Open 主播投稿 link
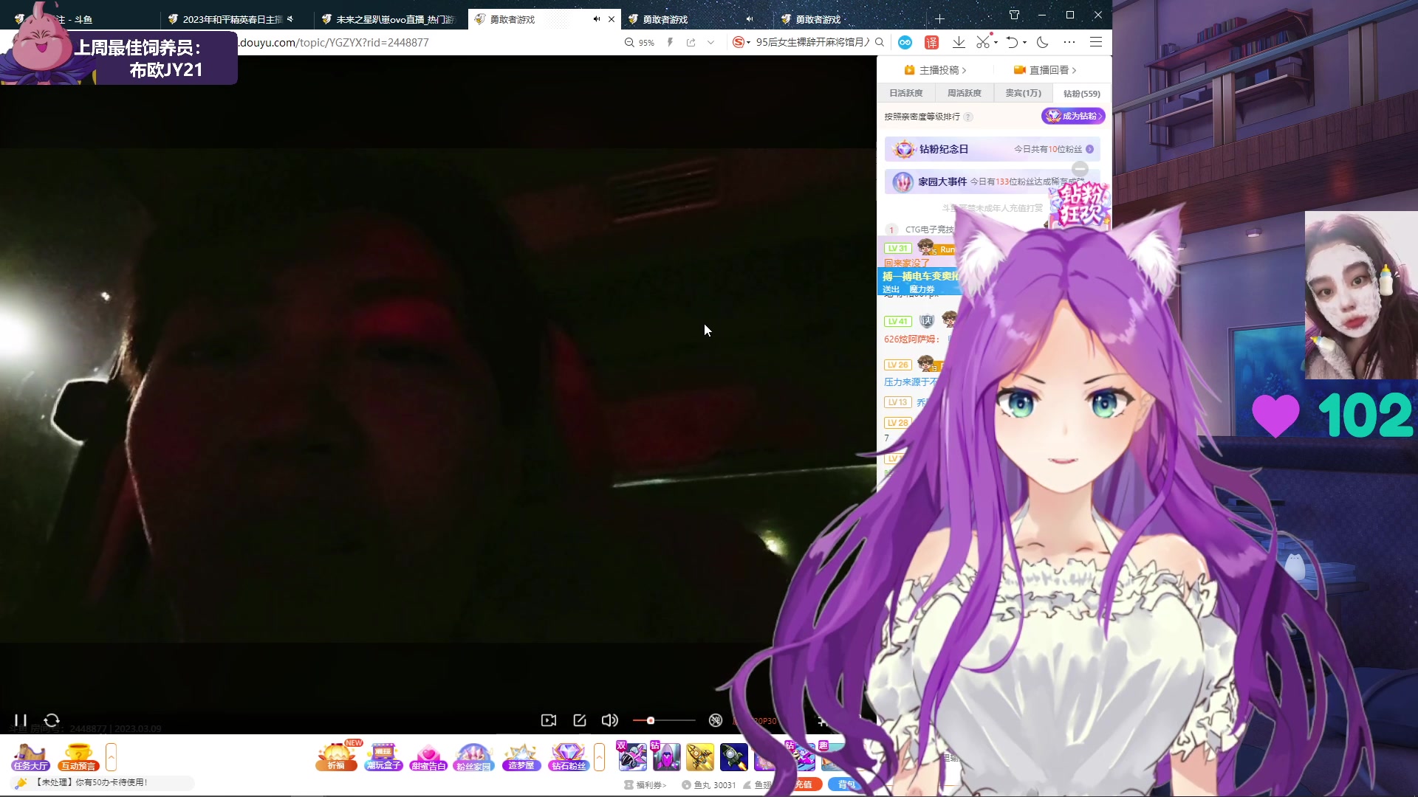This screenshot has height=797, width=1418. (935, 70)
